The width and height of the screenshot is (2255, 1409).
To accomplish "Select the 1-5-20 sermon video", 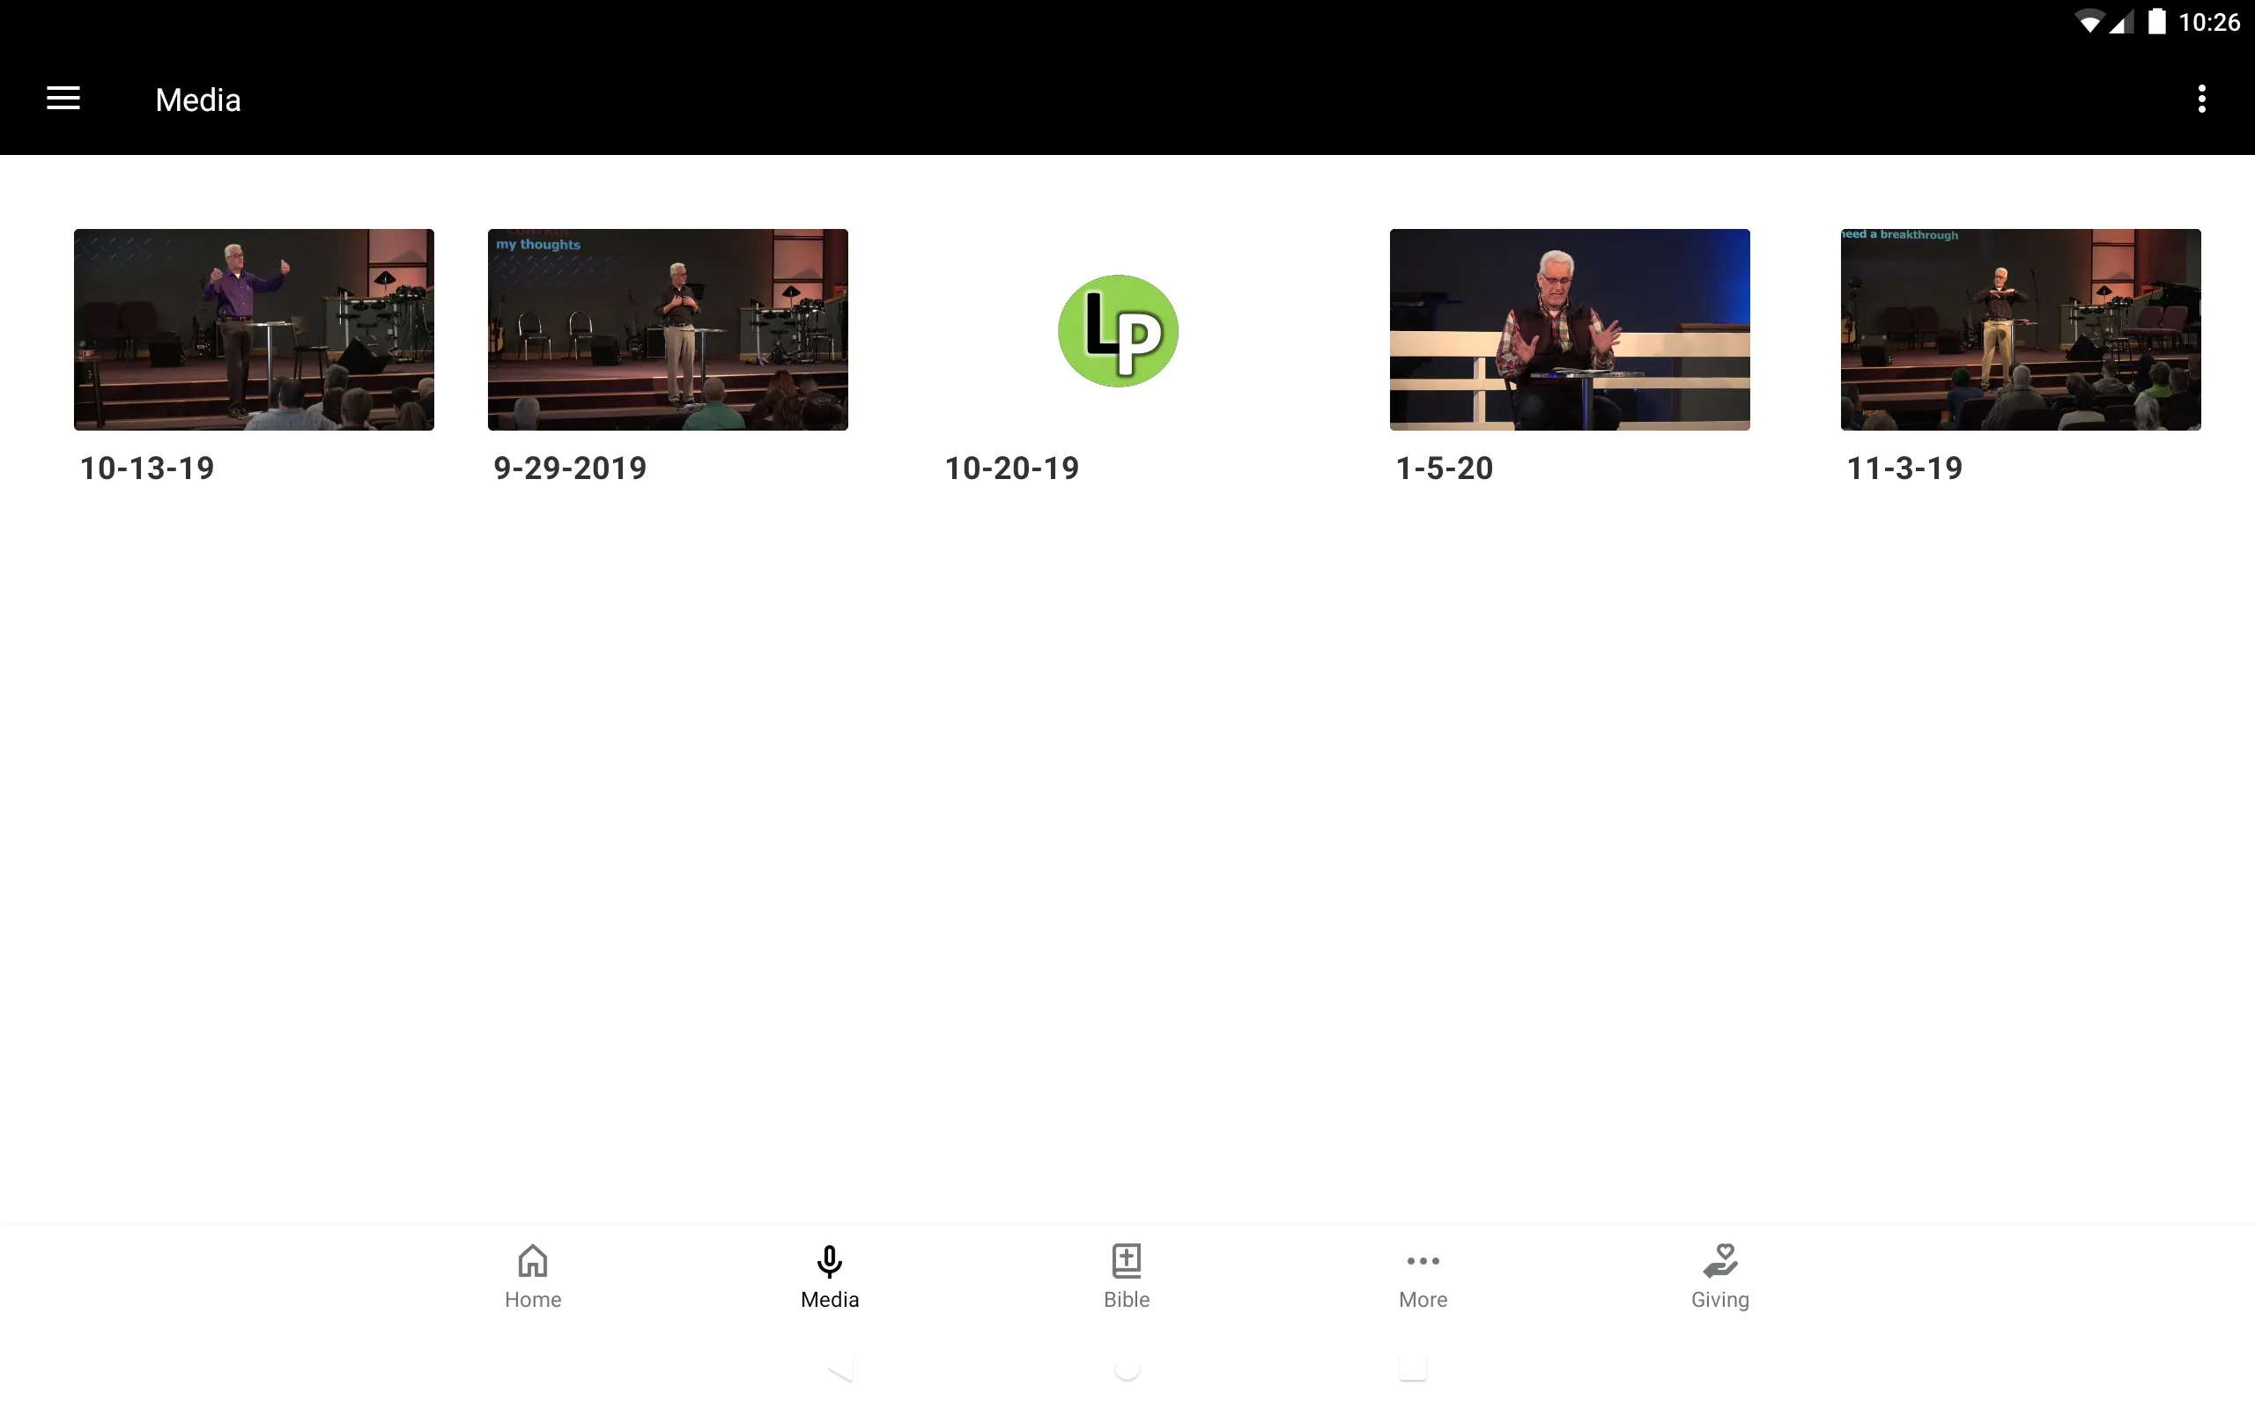I will click(1568, 329).
